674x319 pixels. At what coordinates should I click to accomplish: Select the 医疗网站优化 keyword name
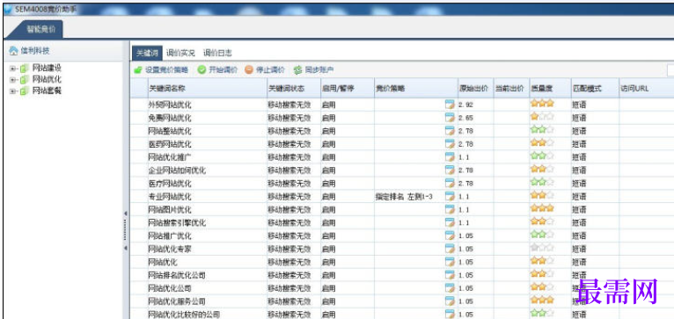170,184
